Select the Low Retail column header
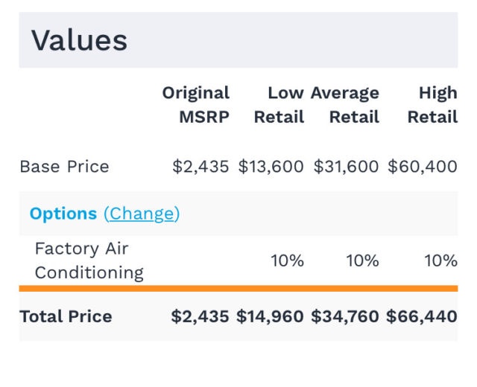The height and width of the screenshot is (387, 477). [279, 105]
